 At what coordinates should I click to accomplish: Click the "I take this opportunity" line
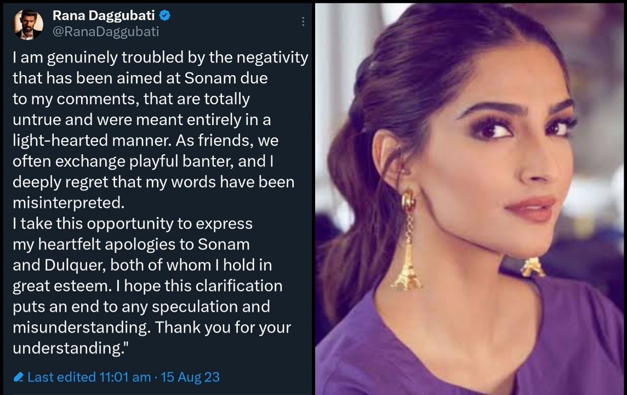click(x=133, y=223)
